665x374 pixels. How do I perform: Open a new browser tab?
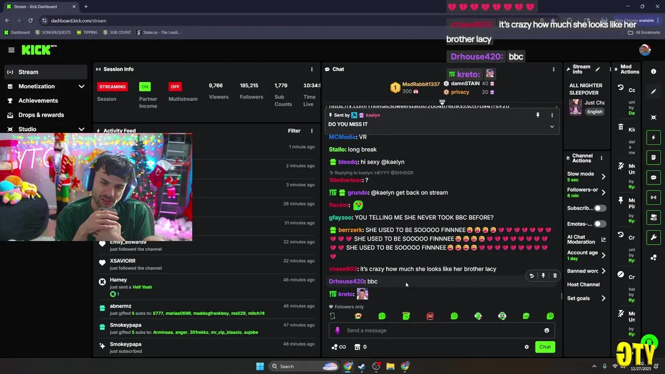click(86, 7)
